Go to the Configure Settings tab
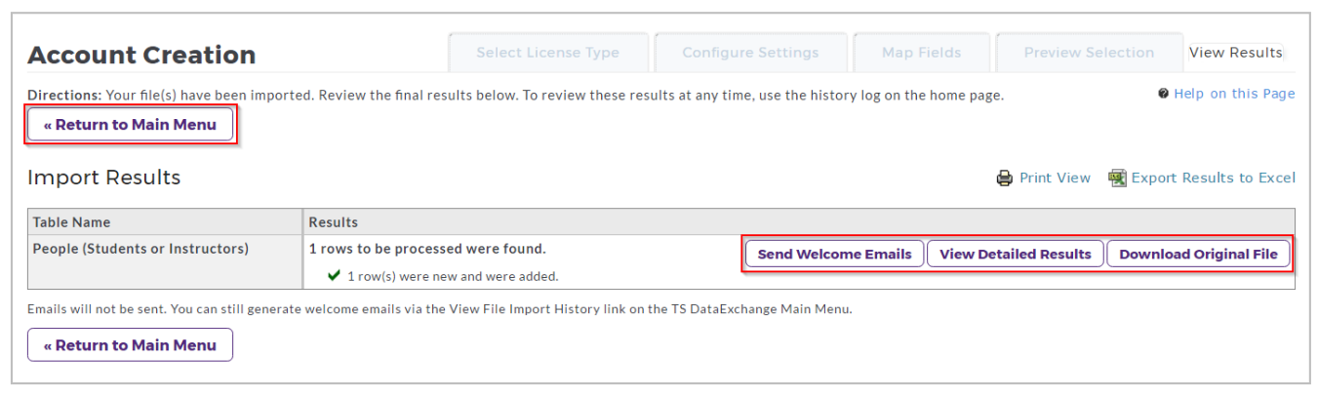The image size is (1318, 397). click(x=750, y=53)
